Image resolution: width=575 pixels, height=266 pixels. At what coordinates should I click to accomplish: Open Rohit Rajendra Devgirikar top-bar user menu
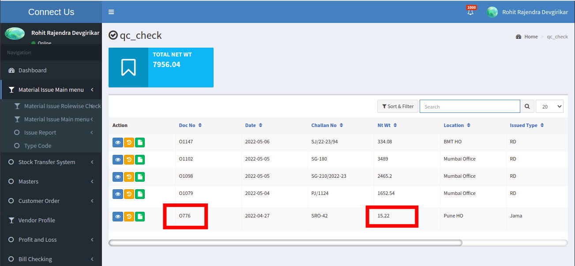[527, 12]
